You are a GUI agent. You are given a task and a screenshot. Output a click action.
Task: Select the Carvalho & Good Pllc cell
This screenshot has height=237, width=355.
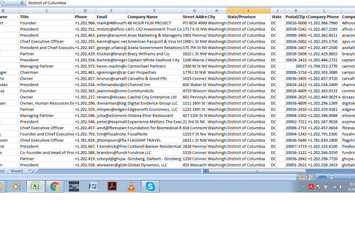click(x=154, y=78)
